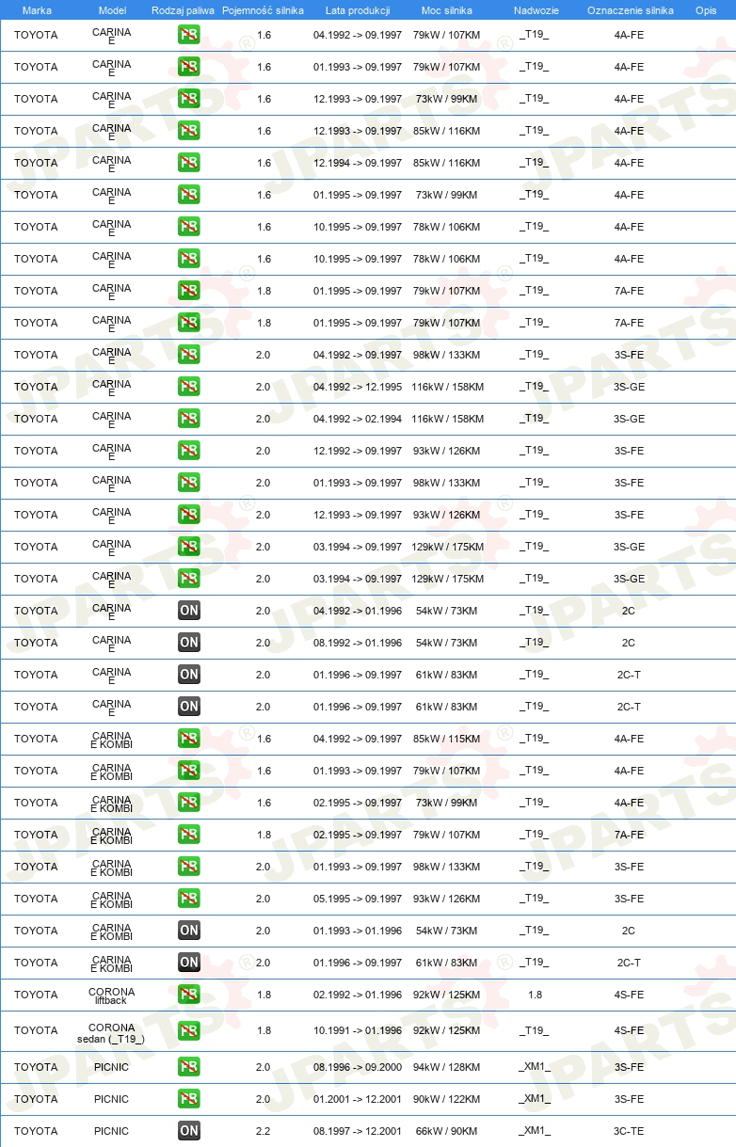Click the diesel ON icon for Carina E Kombi 2C-T
The image size is (736, 1147).
pos(189,963)
